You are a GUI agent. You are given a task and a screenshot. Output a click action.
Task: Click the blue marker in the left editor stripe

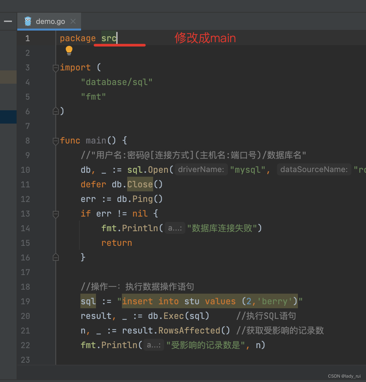(8, 117)
